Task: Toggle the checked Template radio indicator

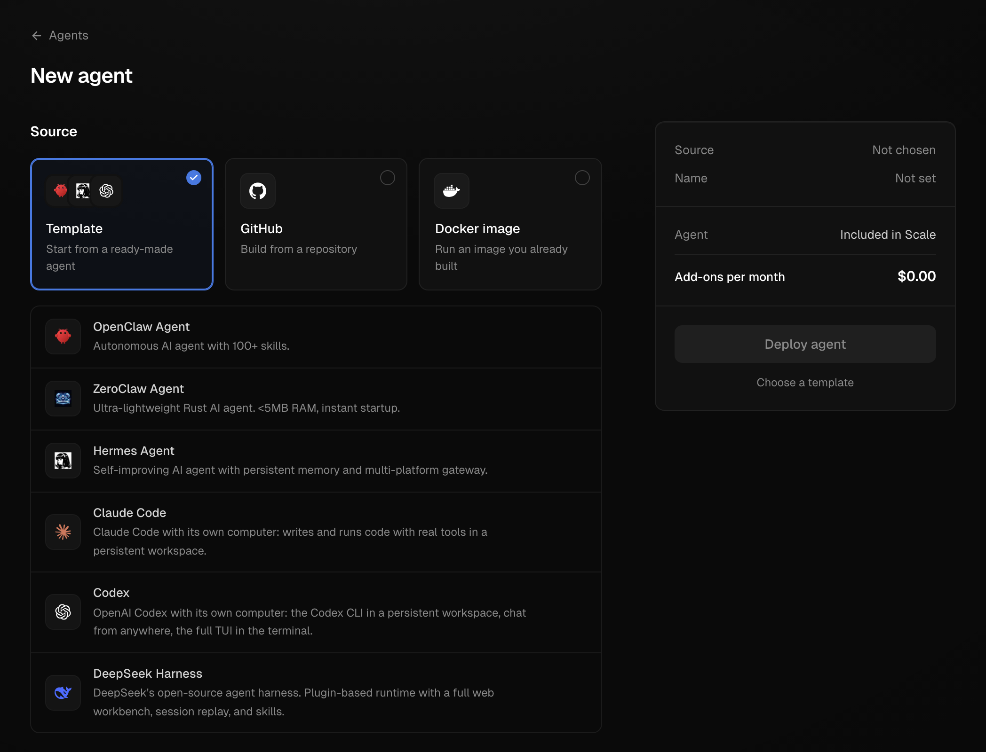Action: 194,178
